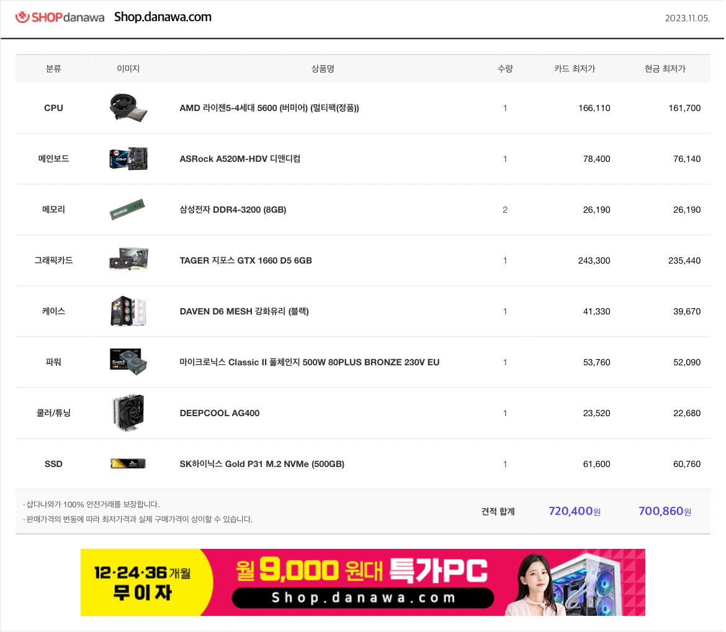726x632 pixels.
Task: Click the memory quantity value 2
Action: click(x=505, y=210)
